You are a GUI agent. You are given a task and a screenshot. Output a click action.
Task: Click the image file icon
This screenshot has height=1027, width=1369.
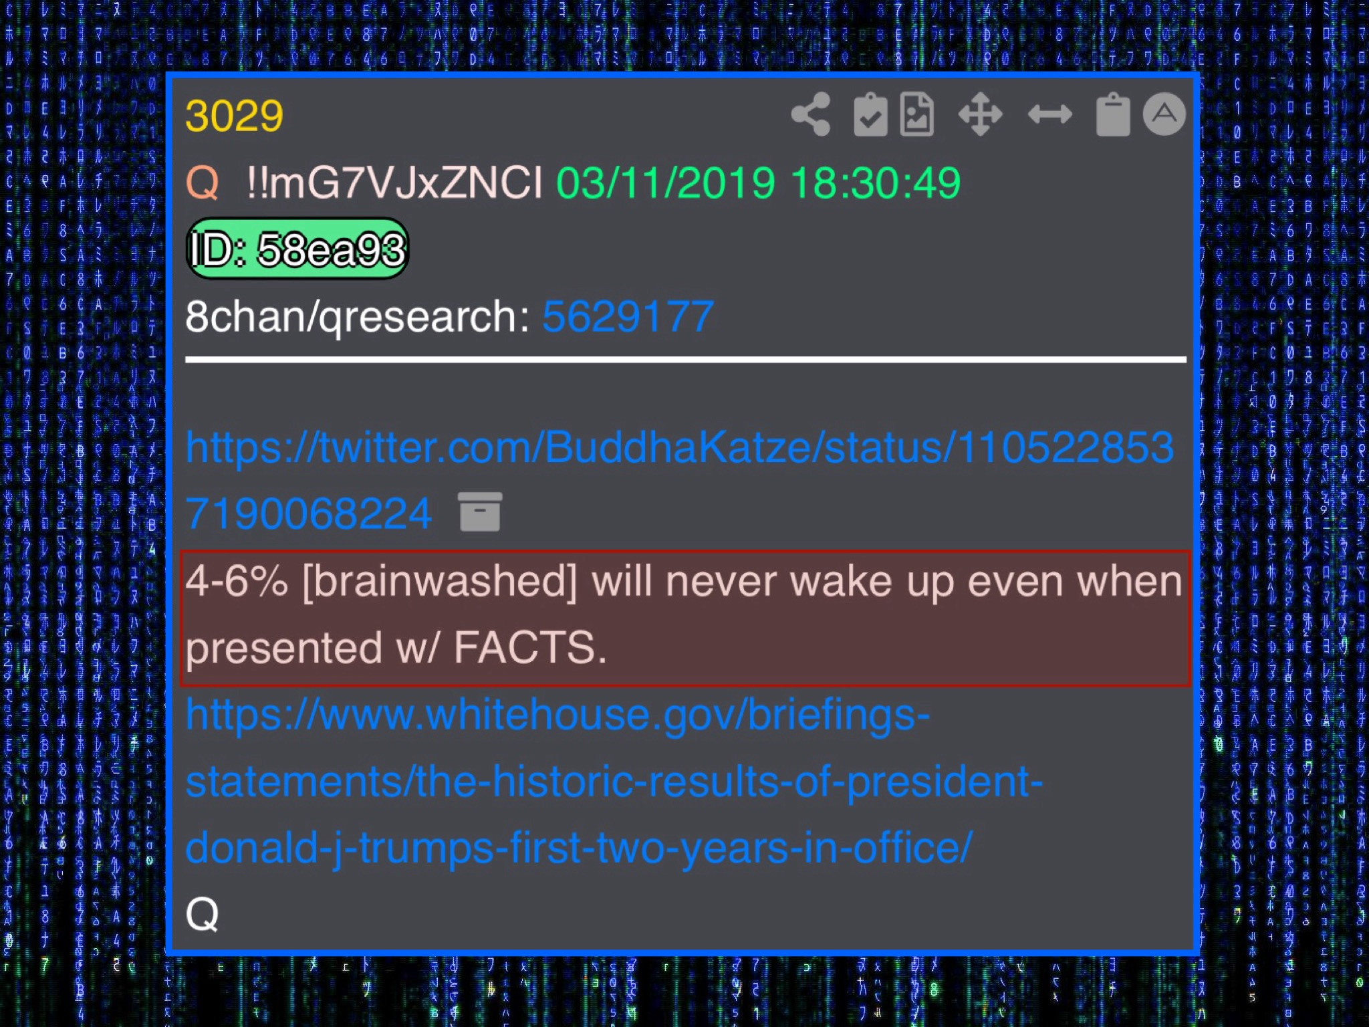coord(917,114)
